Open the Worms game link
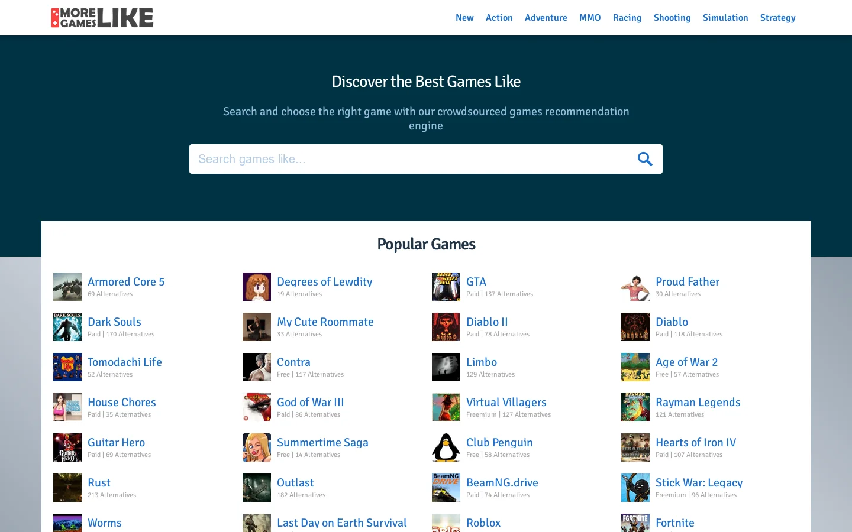Image resolution: width=852 pixels, height=532 pixels. click(105, 523)
